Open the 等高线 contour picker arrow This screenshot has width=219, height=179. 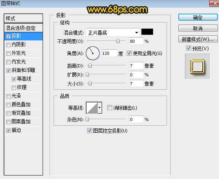pos(100,108)
